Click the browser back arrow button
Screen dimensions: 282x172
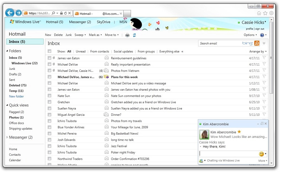tap(10, 13)
